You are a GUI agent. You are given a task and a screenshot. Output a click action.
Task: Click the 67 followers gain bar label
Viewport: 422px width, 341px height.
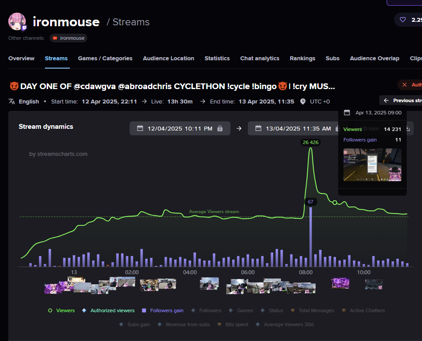tap(311, 202)
